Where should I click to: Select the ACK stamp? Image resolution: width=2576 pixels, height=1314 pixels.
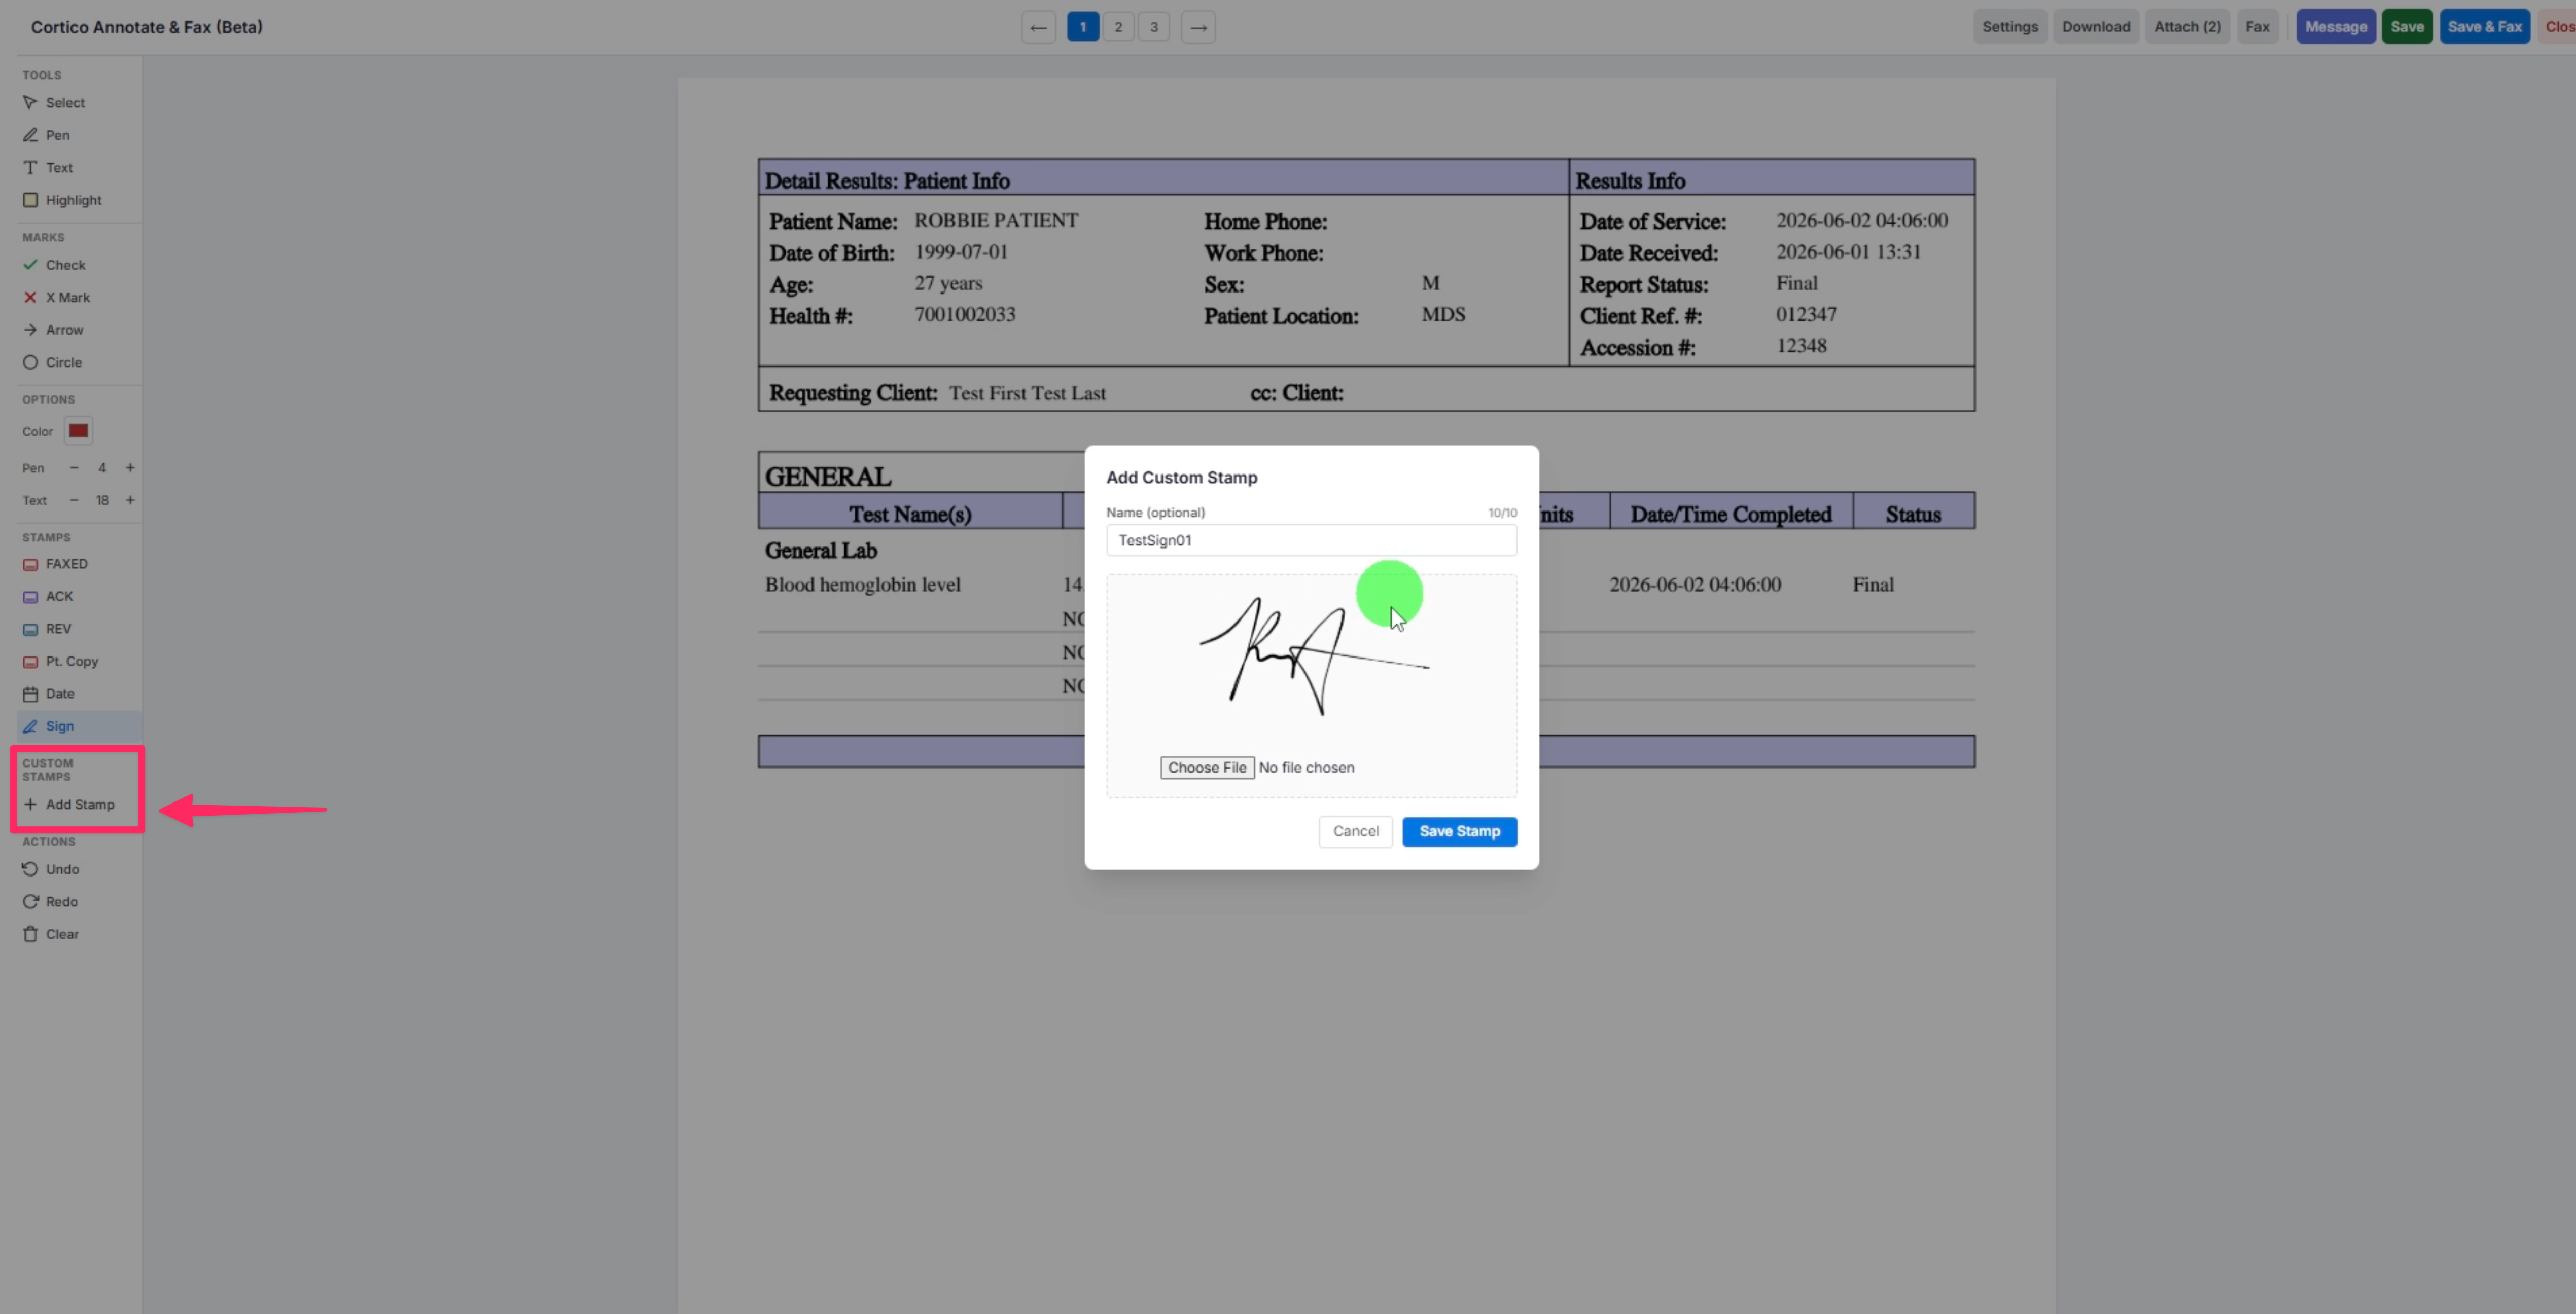pos(59,597)
